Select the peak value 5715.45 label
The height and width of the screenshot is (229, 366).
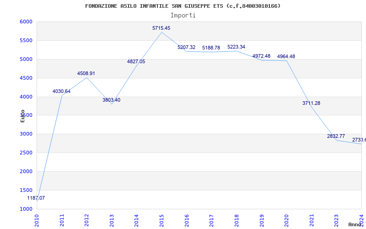[161, 28]
